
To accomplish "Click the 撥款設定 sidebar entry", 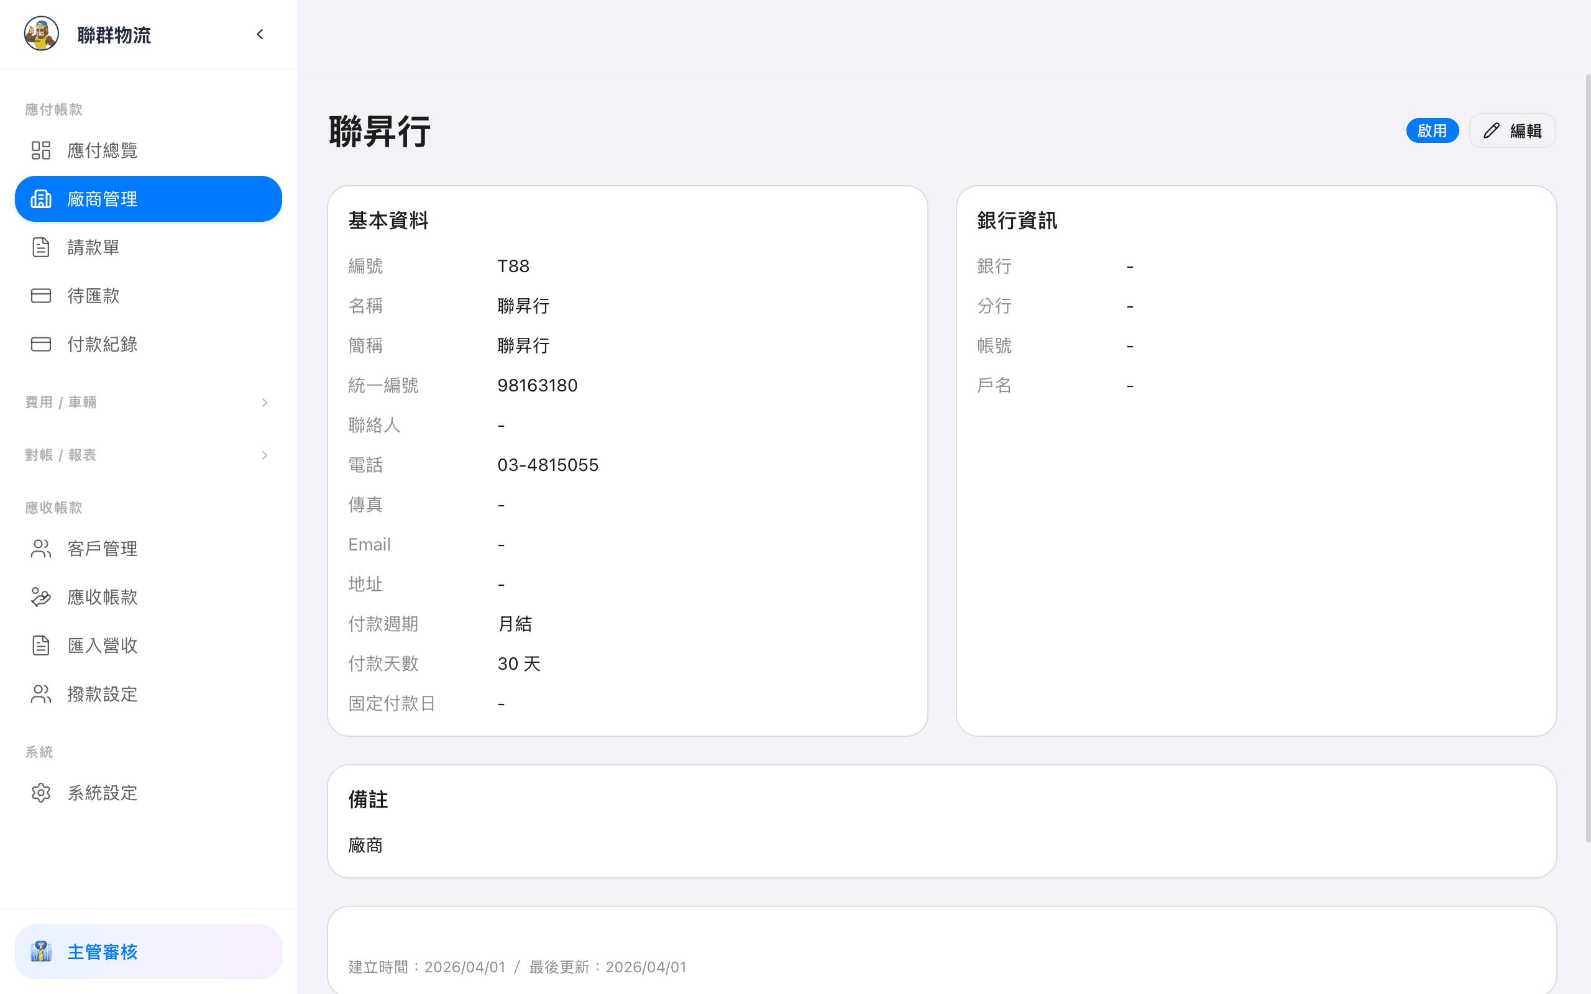I will pyautogui.click(x=103, y=693).
